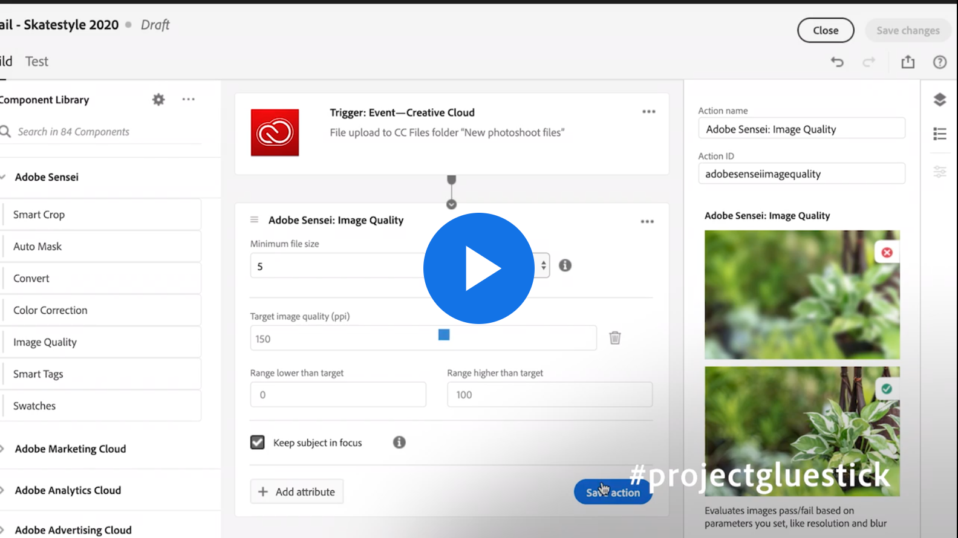Switch to the Test tab
This screenshot has width=958, height=538.
click(x=37, y=62)
